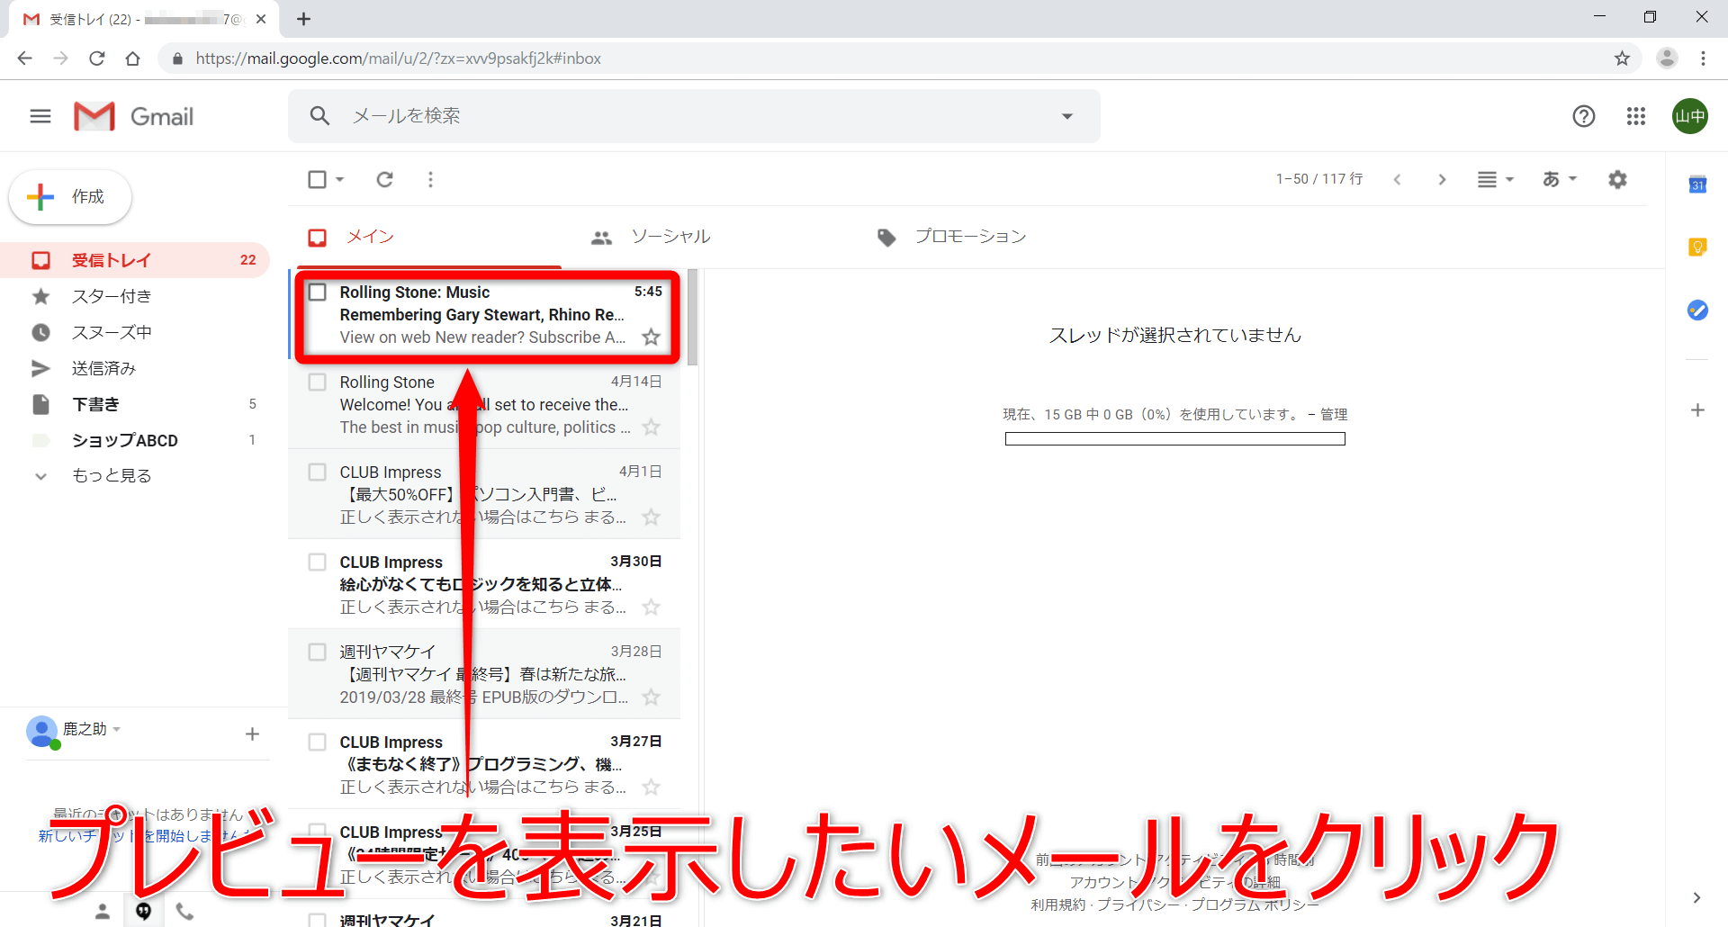Screen dimensions: 1728x927
Task: Show search options dropdown arrow
Action: pyautogui.click(x=1067, y=116)
